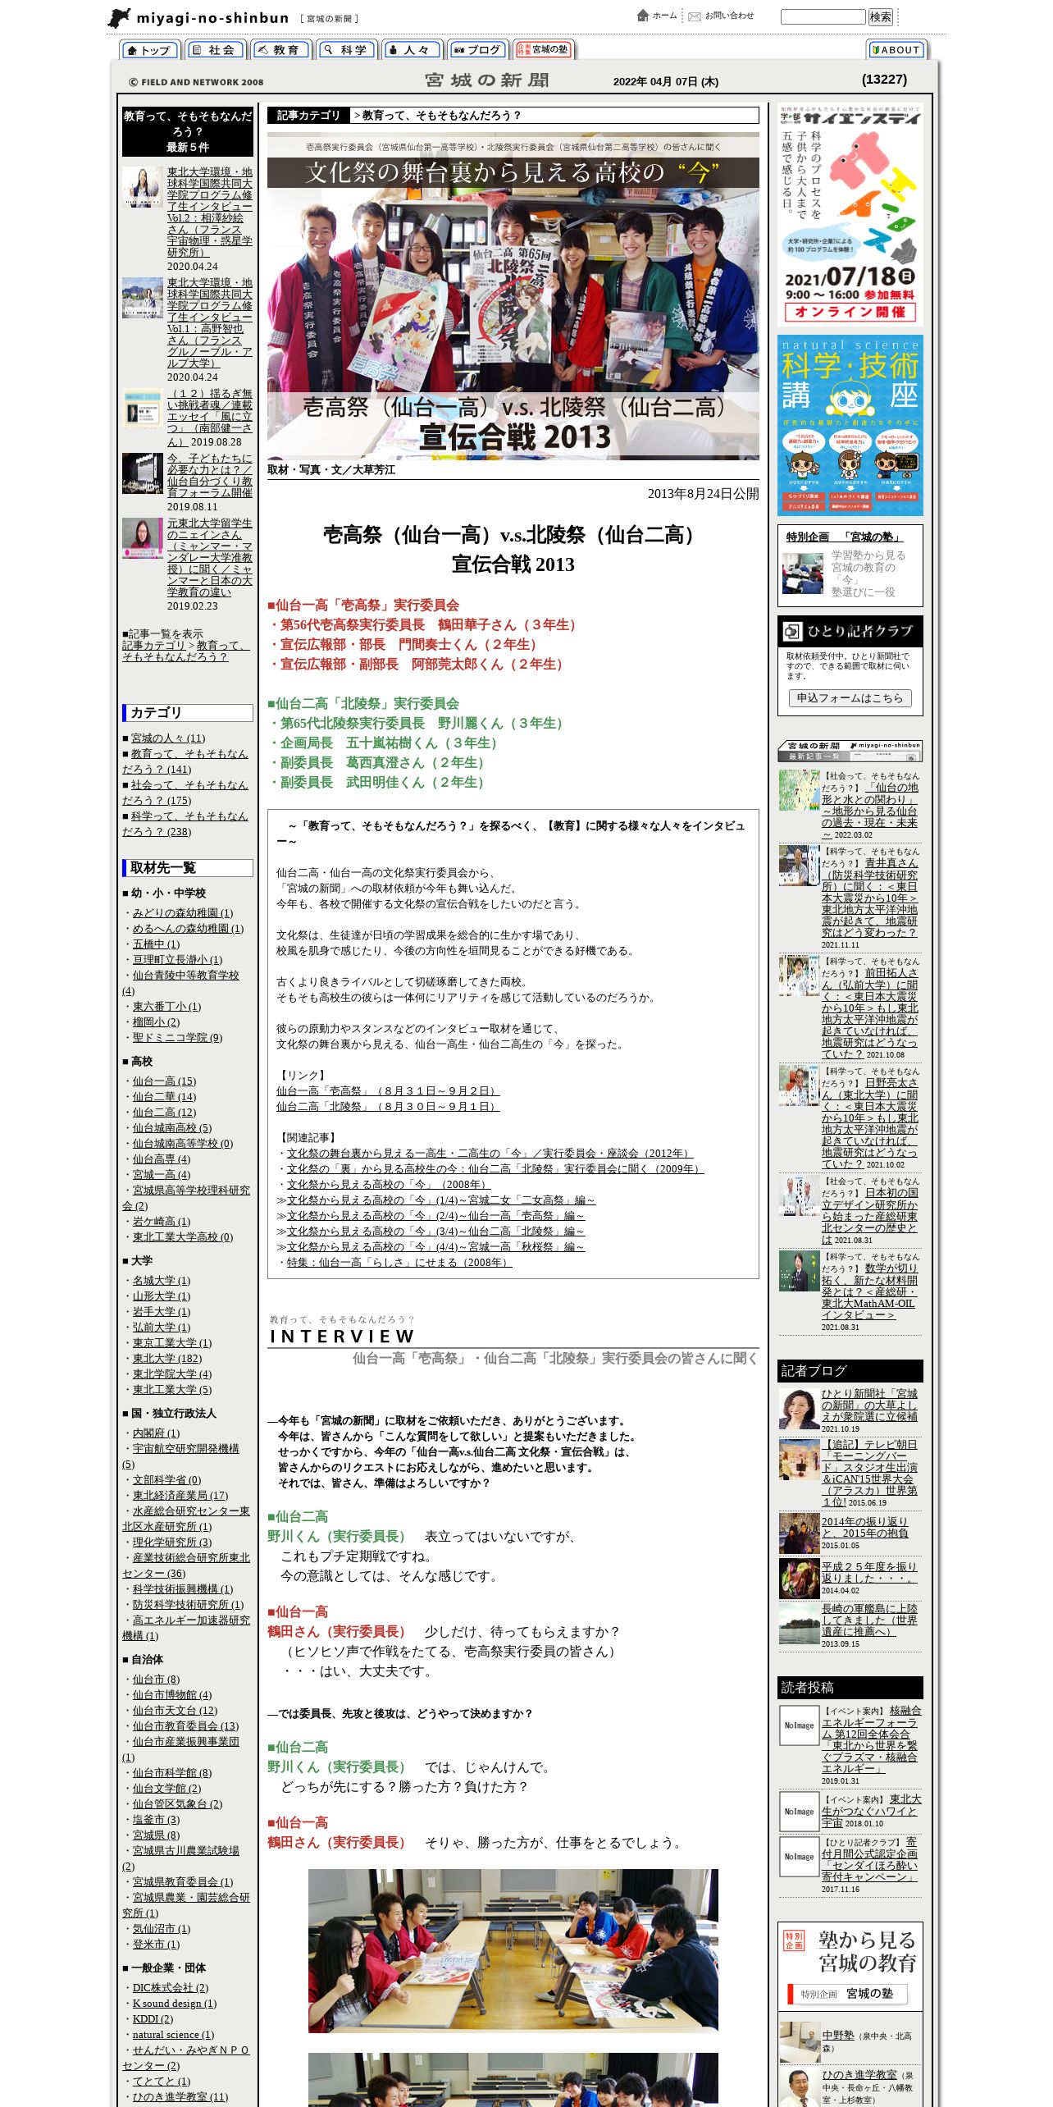Open 仙台市天文台 (12) link
Screen dimensions: 1053x2107
(175, 1711)
